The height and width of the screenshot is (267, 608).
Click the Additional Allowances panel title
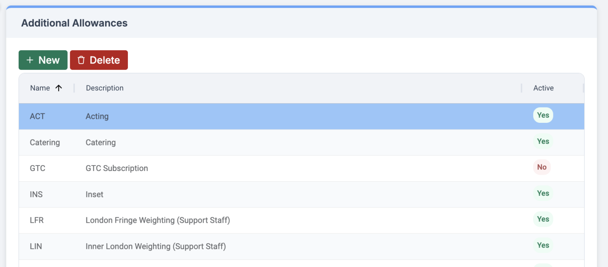[74, 23]
